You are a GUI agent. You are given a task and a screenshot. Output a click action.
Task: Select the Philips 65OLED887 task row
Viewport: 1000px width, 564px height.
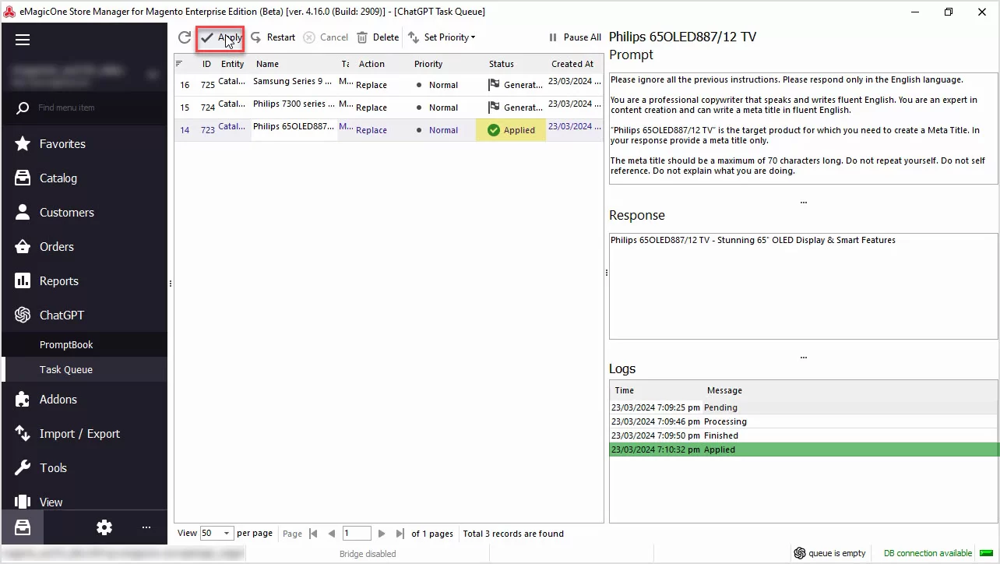[x=389, y=130]
